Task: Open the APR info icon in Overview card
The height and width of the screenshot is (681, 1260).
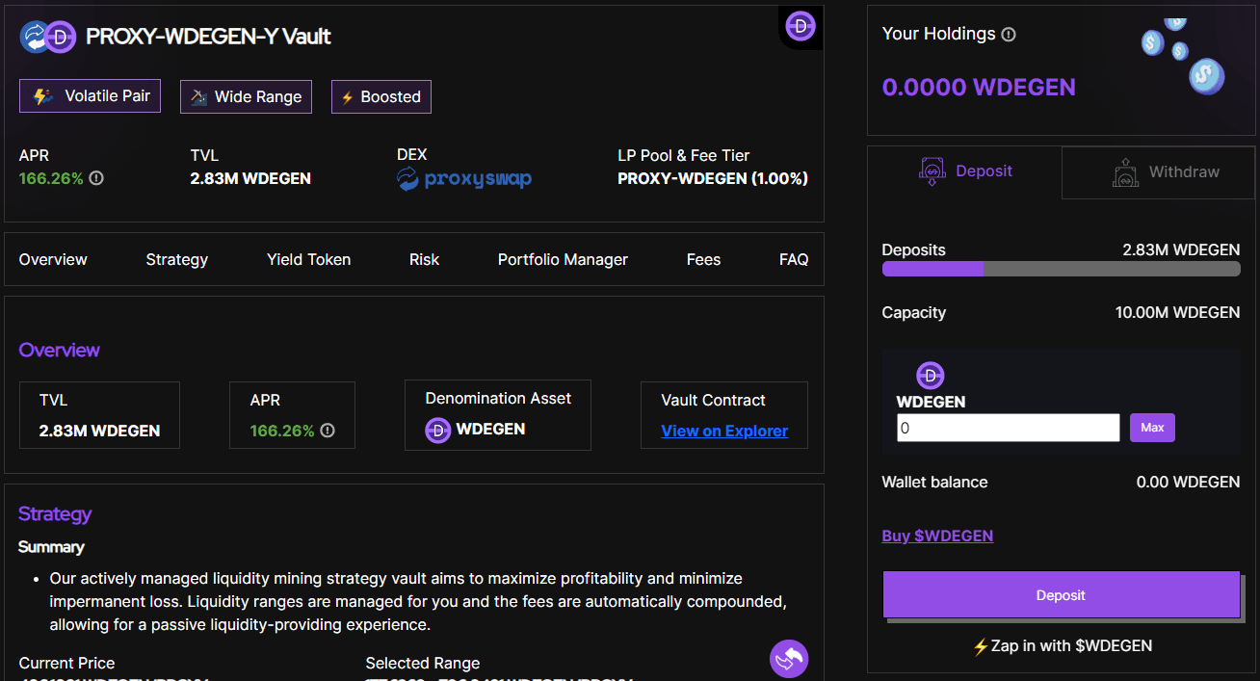Action: click(x=328, y=431)
